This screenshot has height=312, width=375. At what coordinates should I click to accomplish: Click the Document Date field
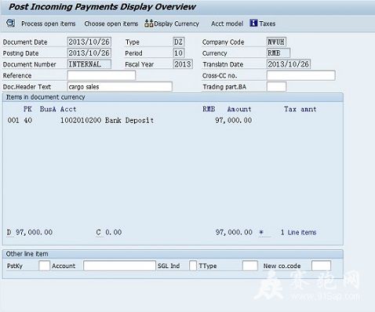click(x=89, y=42)
